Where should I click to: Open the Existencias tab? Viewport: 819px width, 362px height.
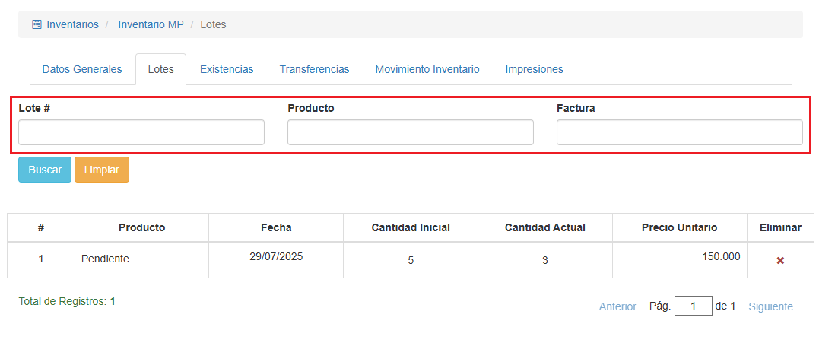[x=227, y=69]
